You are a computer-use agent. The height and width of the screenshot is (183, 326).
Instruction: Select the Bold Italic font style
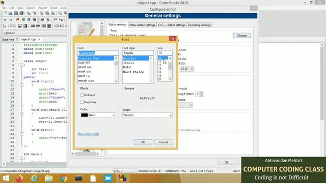(133, 72)
